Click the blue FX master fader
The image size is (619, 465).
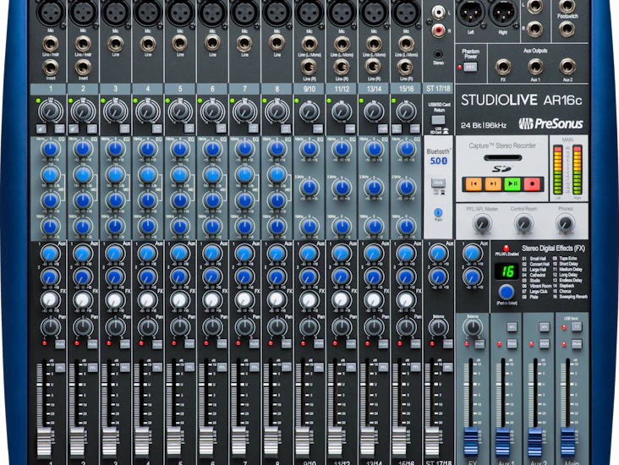click(x=470, y=441)
